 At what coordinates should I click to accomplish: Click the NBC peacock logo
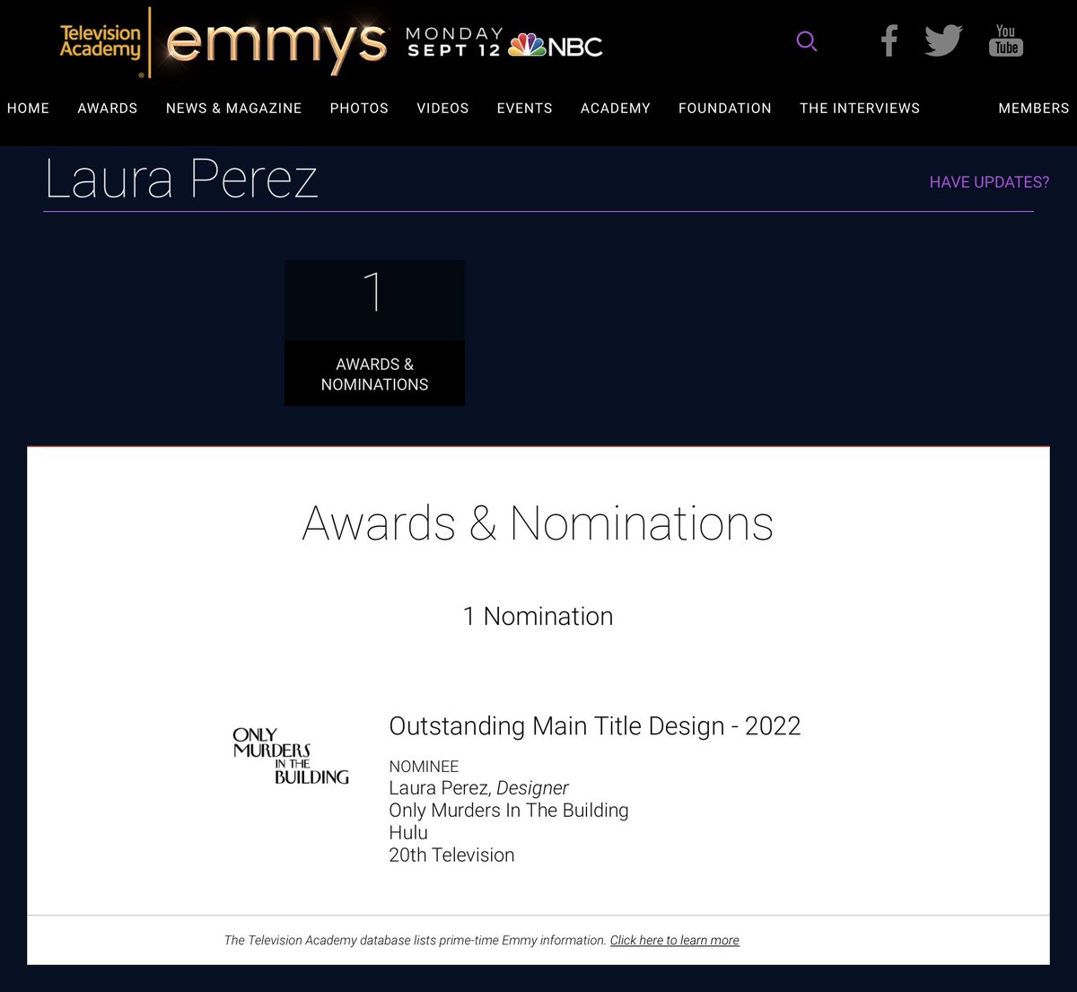tap(556, 45)
